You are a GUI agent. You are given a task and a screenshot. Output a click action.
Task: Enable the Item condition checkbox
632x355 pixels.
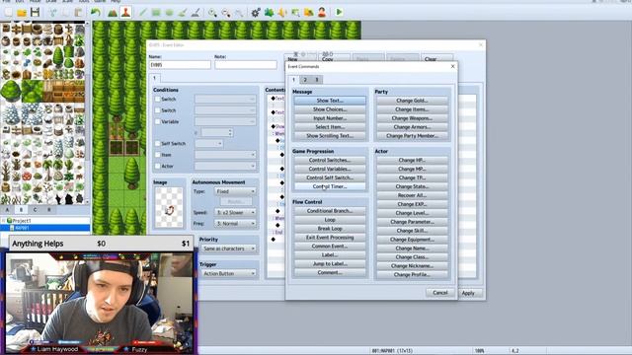(x=158, y=155)
